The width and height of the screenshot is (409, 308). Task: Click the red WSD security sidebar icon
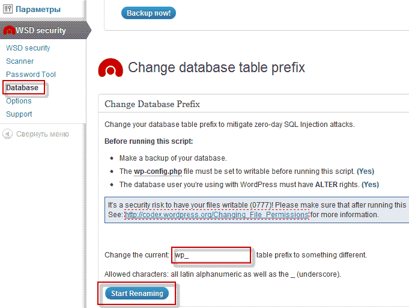click(8, 31)
